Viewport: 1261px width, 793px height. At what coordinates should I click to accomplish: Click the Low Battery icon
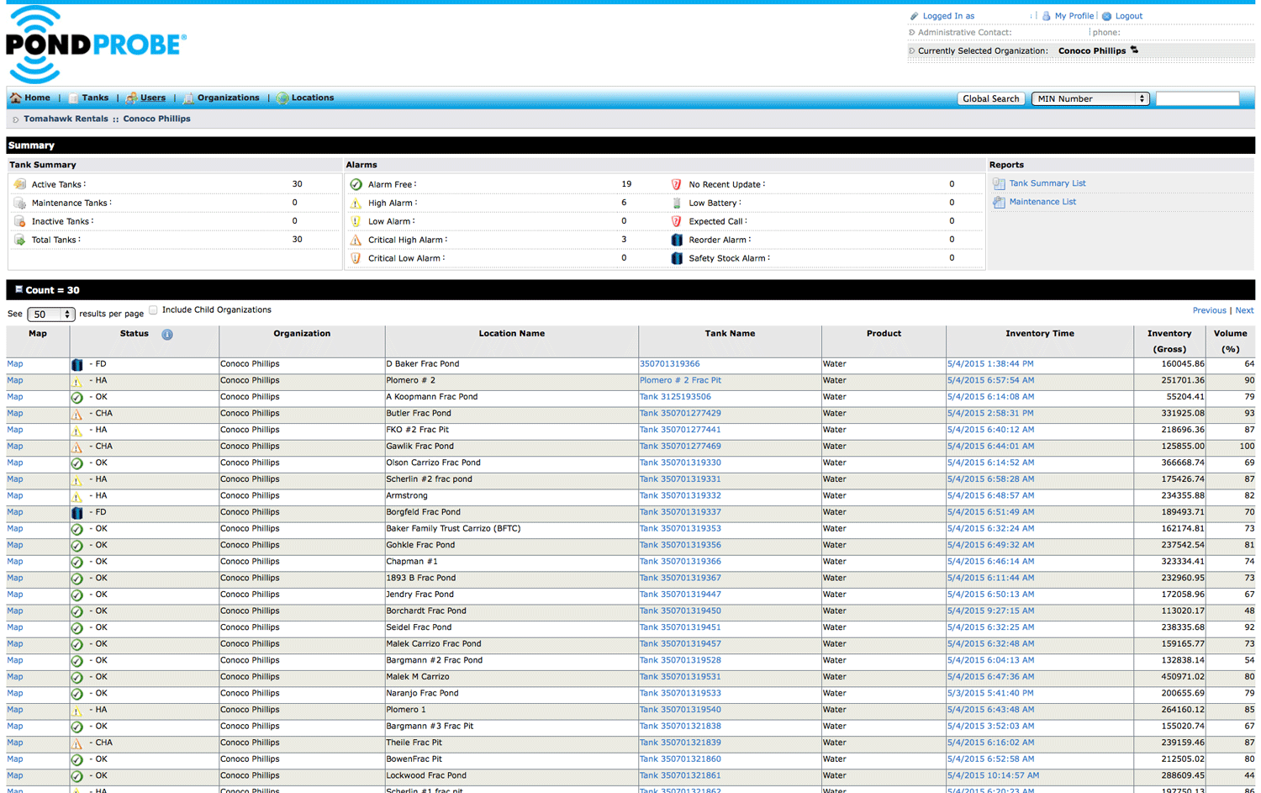676,203
